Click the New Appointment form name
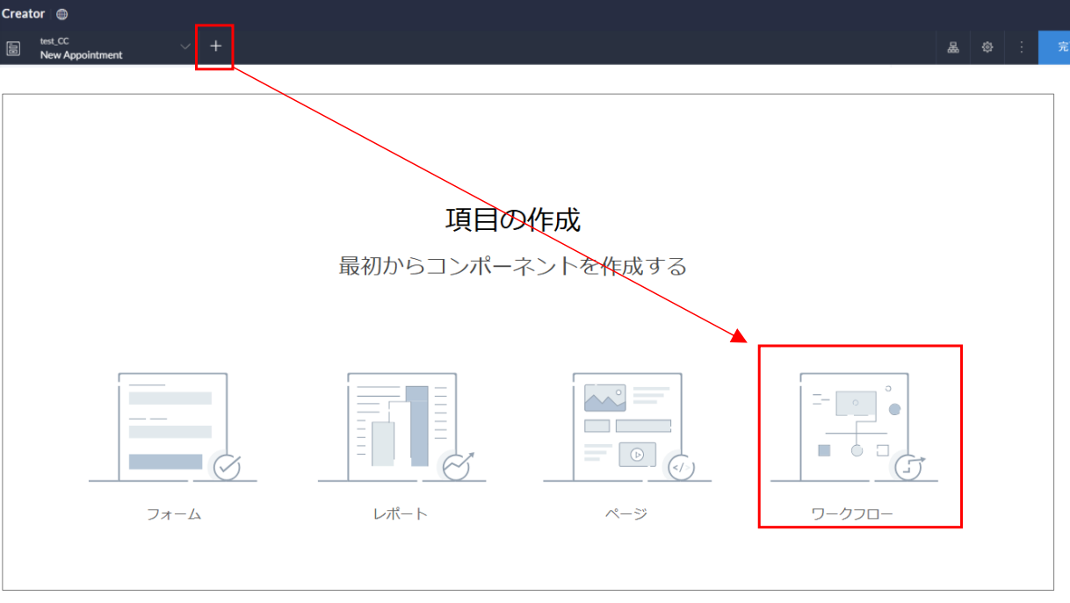Screen dimensions: 1070x603 [x=81, y=55]
